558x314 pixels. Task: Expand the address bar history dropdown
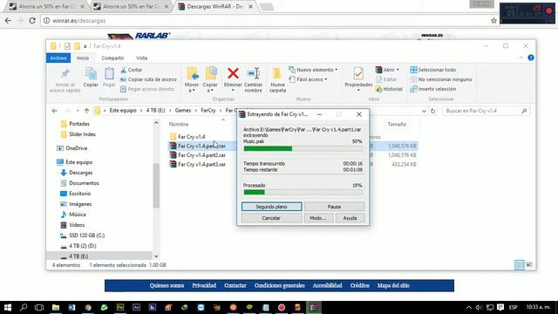424,111
